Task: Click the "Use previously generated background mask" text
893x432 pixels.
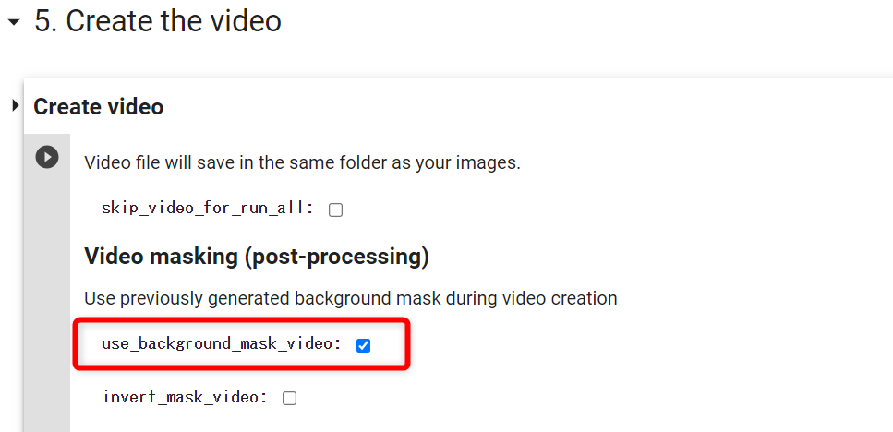Action: click(351, 298)
